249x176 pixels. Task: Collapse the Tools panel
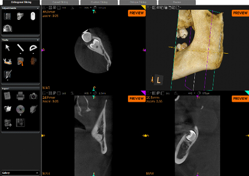coord(37,40)
